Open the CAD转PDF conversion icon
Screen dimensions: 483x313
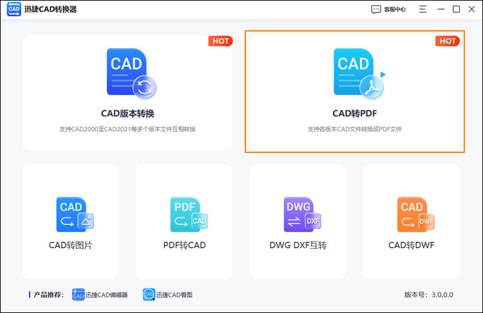click(359, 73)
